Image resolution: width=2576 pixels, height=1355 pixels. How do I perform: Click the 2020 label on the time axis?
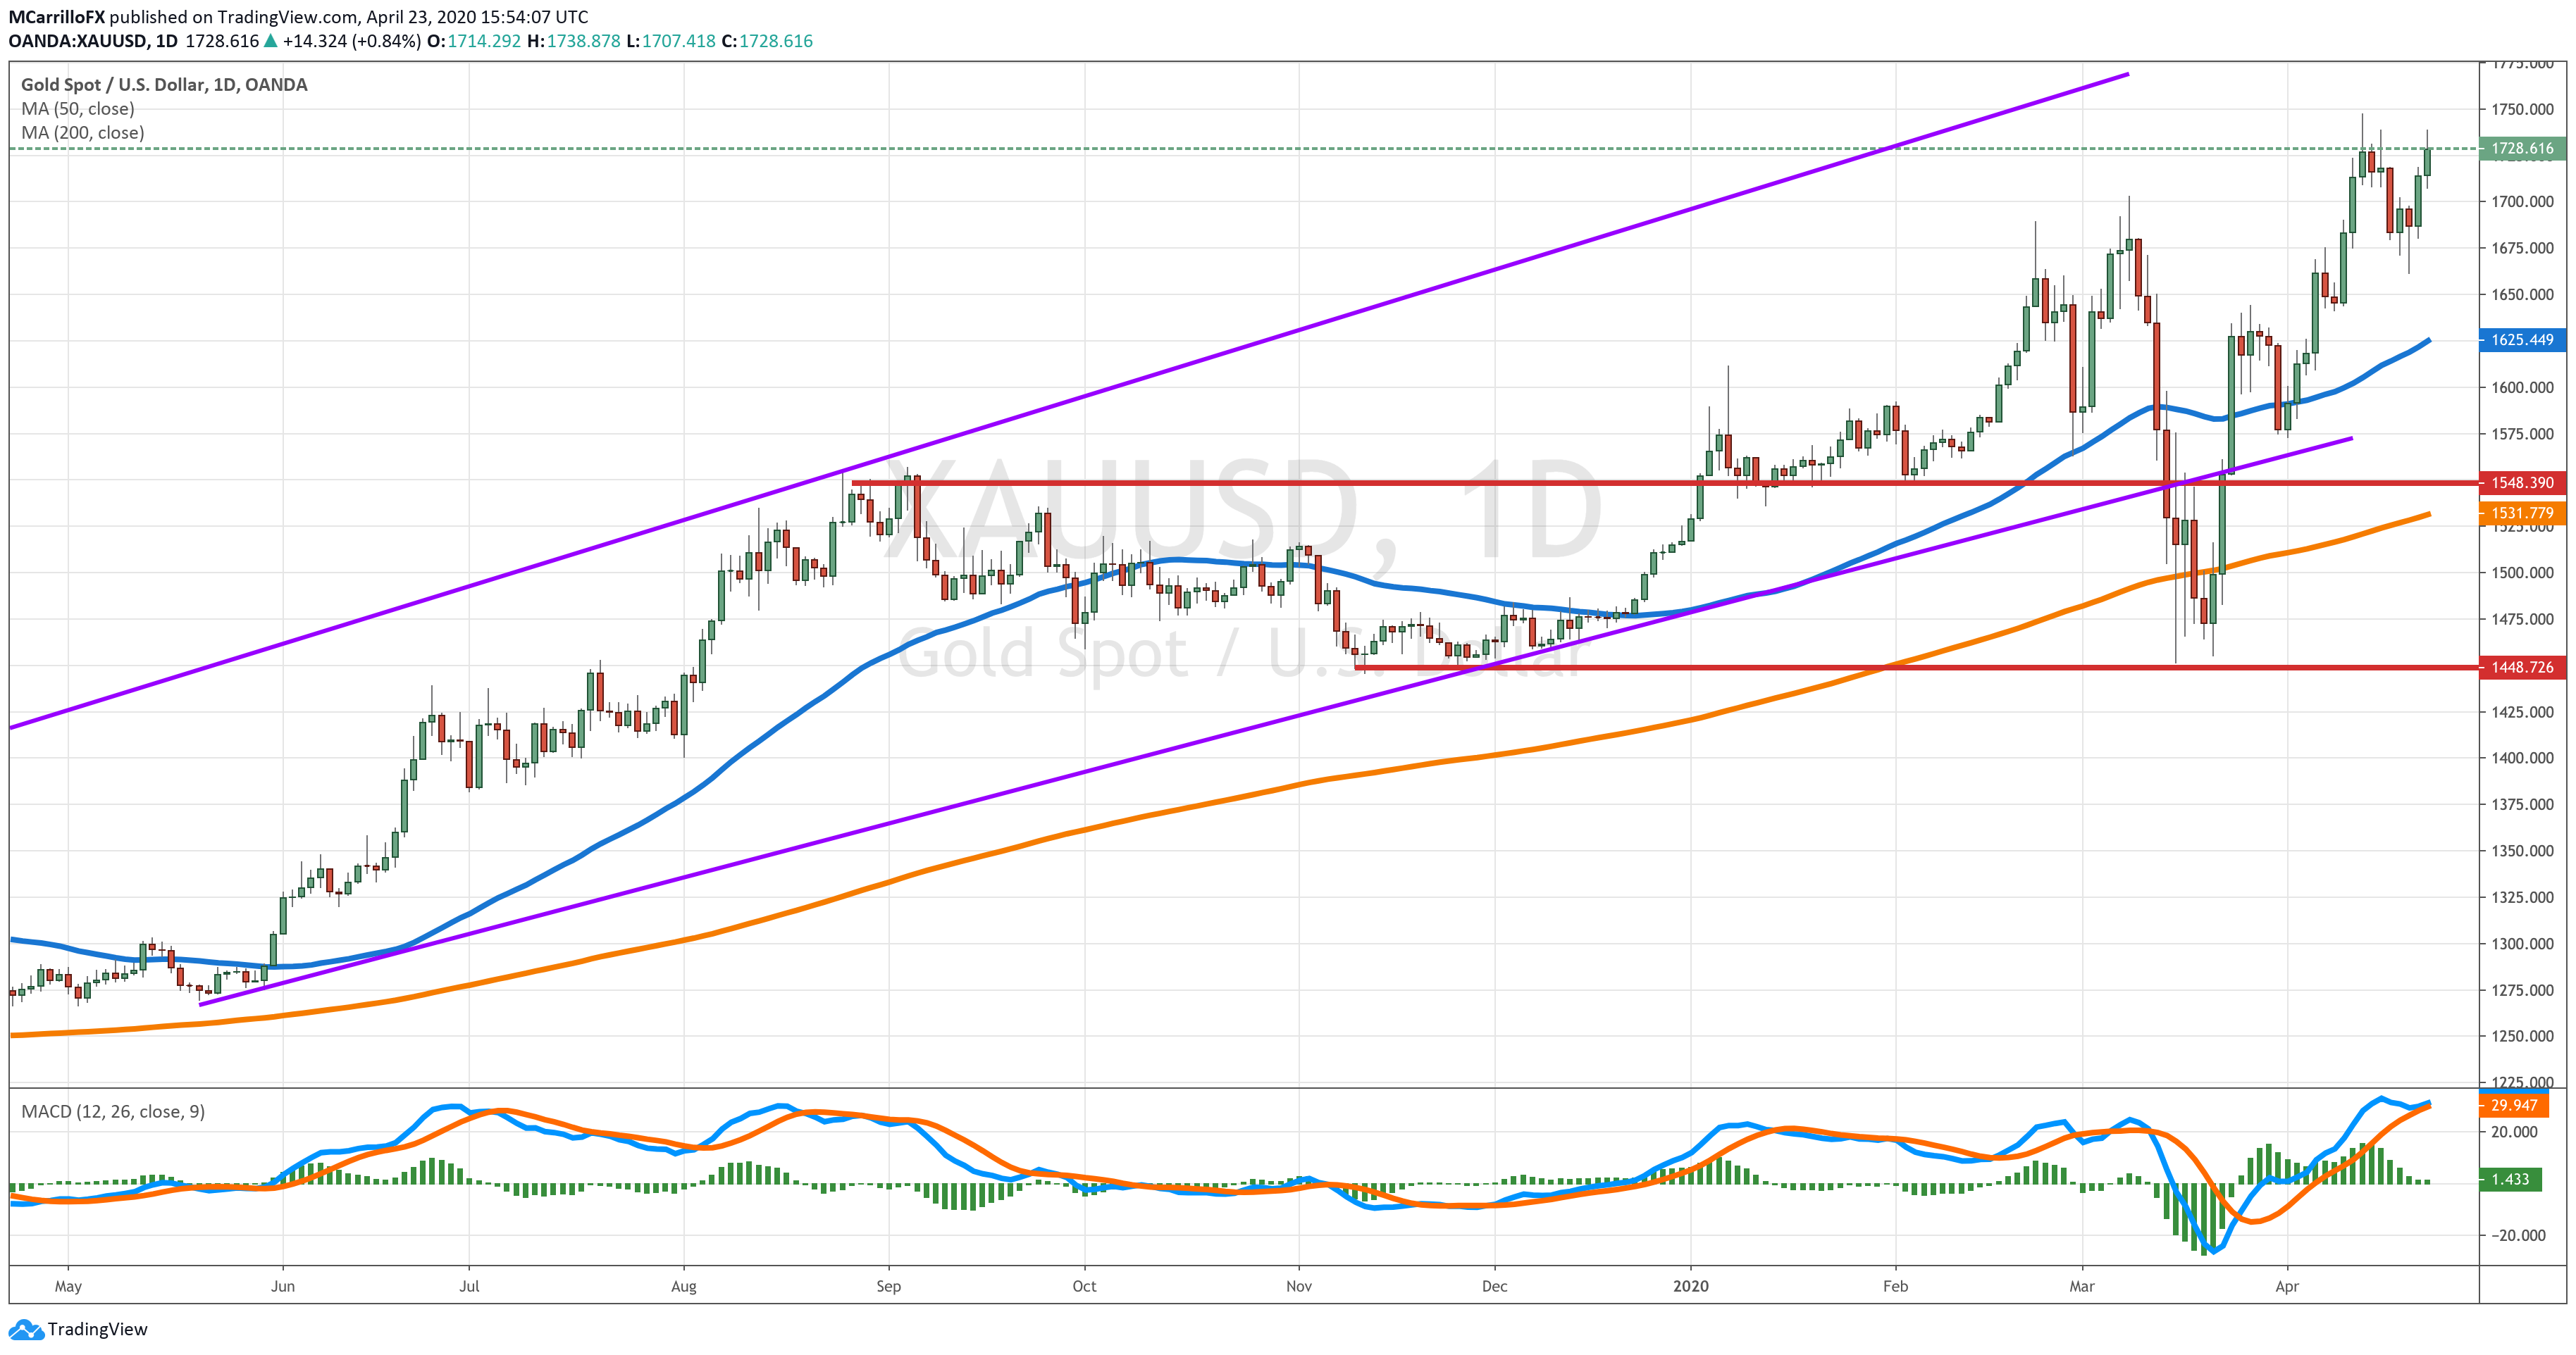1691,1286
